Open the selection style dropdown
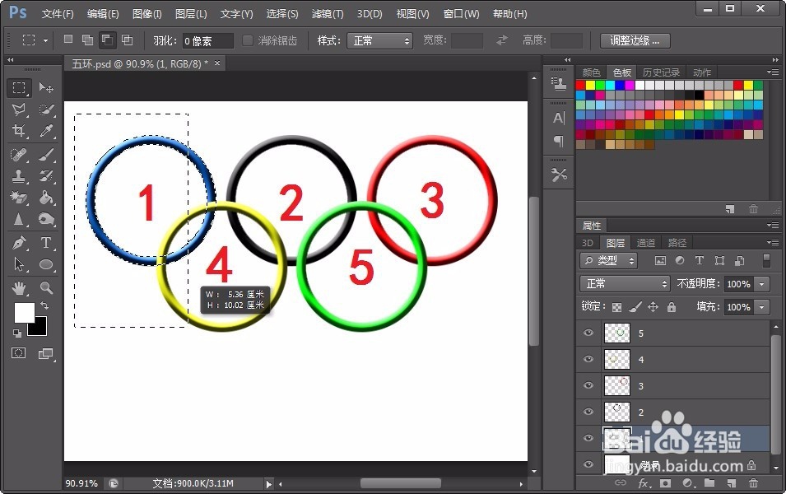This screenshot has width=786, height=494. click(x=379, y=40)
